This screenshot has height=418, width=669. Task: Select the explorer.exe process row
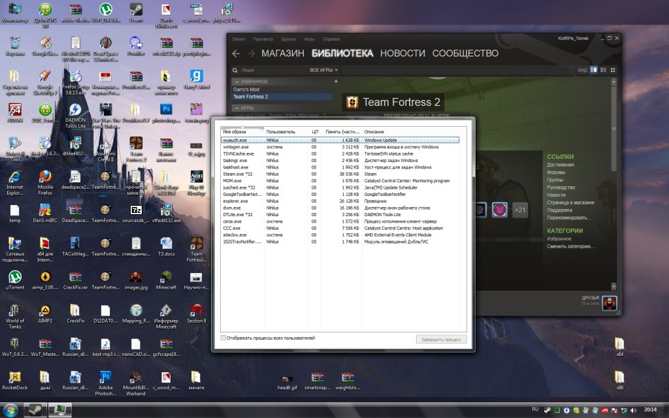(340, 201)
